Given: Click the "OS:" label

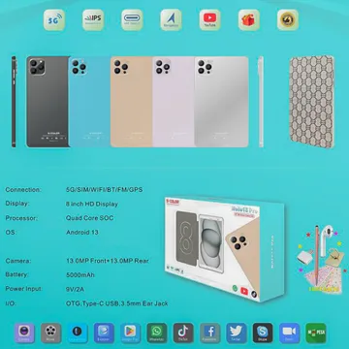Looking at the screenshot, I should [11, 232].
